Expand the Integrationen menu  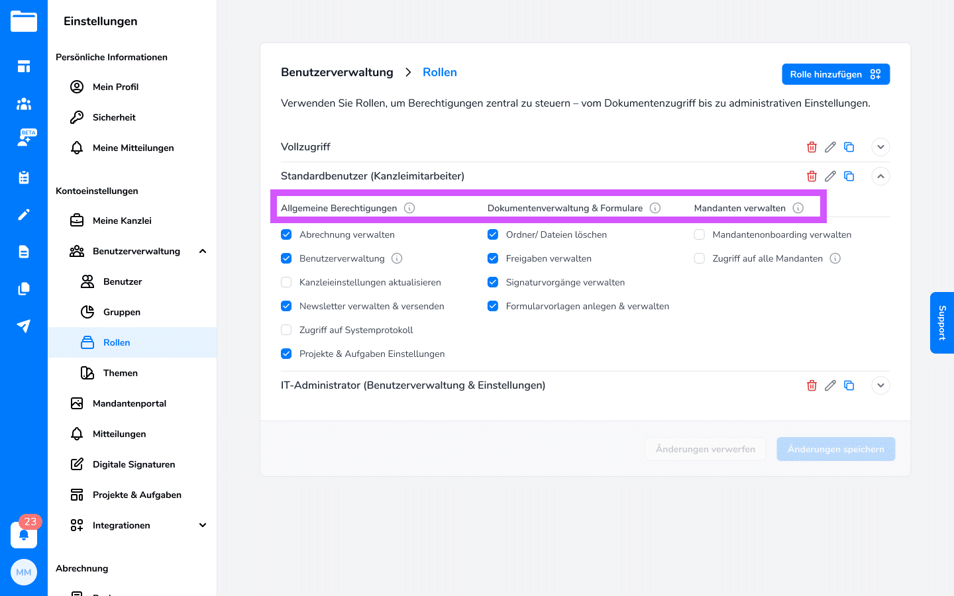click(x=203, y=525)
